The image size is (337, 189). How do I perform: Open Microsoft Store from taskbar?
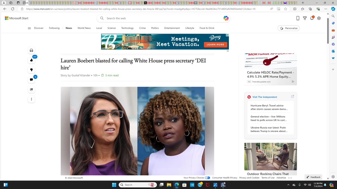185,185
